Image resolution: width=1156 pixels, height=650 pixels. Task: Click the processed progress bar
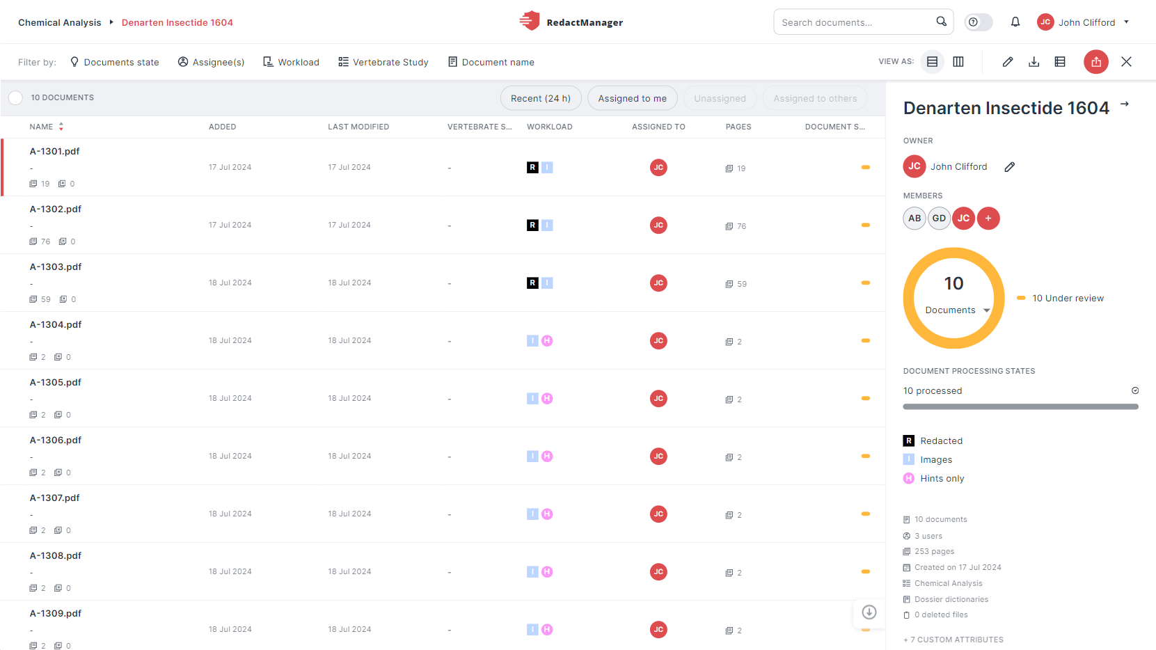point(1021,406)
